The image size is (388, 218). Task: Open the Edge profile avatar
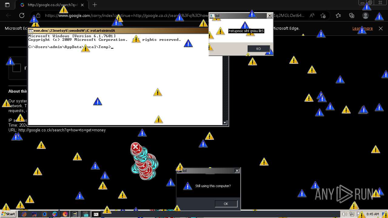point(366,15)
